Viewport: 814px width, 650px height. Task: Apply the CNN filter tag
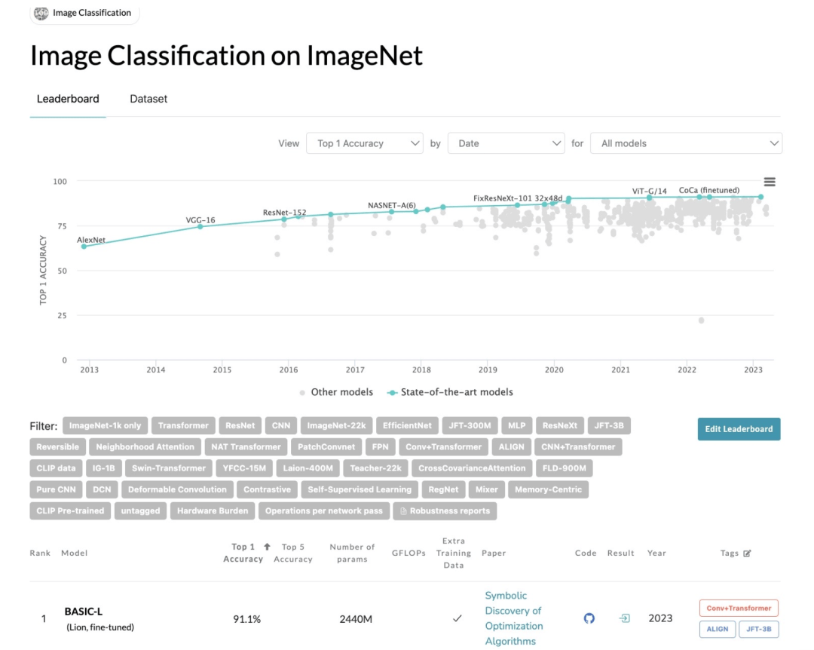pyautogui.click(x=281, y=425)
